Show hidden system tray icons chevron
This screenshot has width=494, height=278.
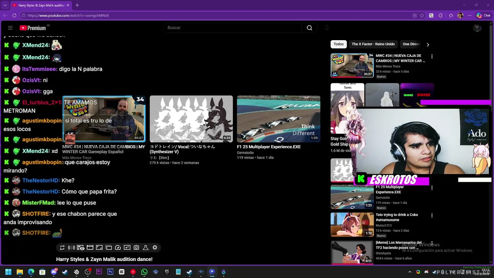coord(410,272)
